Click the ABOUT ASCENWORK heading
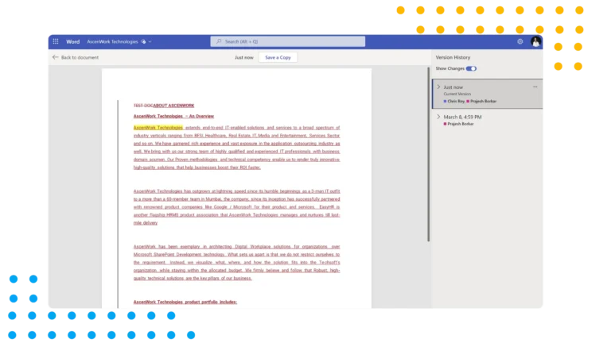This screenshot has width=611, height=343. point(173,106)
